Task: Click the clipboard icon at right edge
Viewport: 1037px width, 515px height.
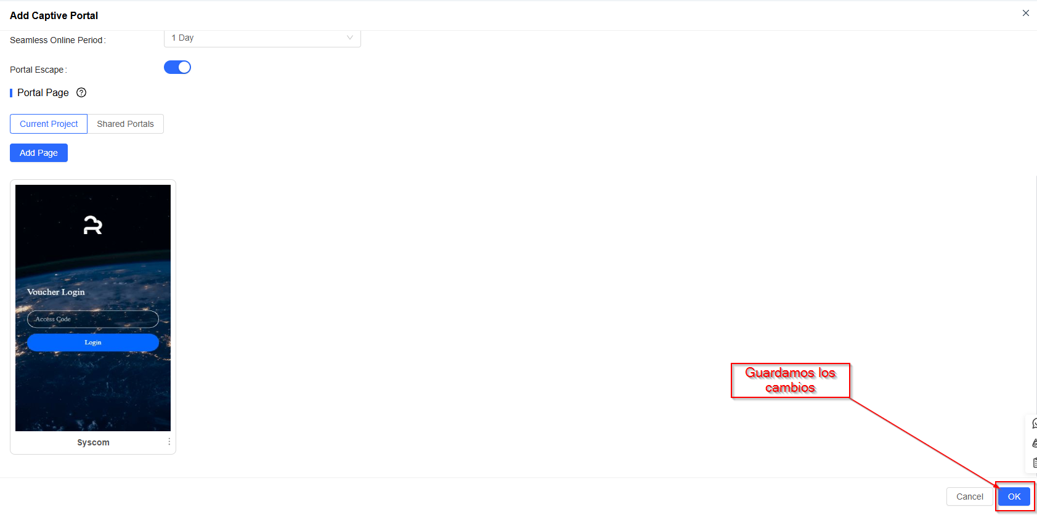Action: click(x=1034, y=462)
